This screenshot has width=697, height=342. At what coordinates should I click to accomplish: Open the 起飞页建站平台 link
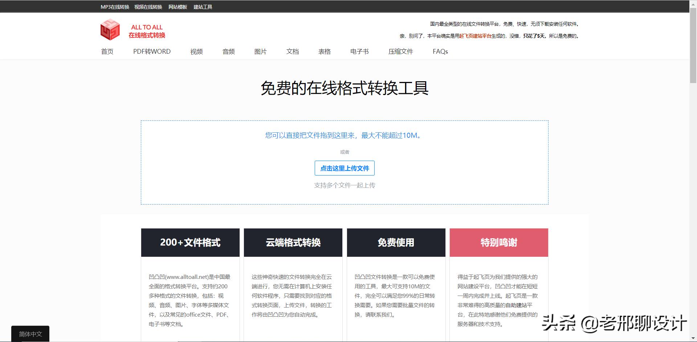tap(474, 36)
